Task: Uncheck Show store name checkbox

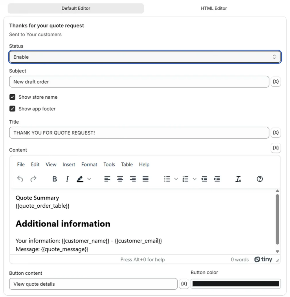Action: [x=12, y=97]
